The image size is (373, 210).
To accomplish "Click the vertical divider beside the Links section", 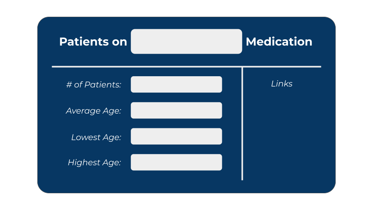I will tap(242, 124).
